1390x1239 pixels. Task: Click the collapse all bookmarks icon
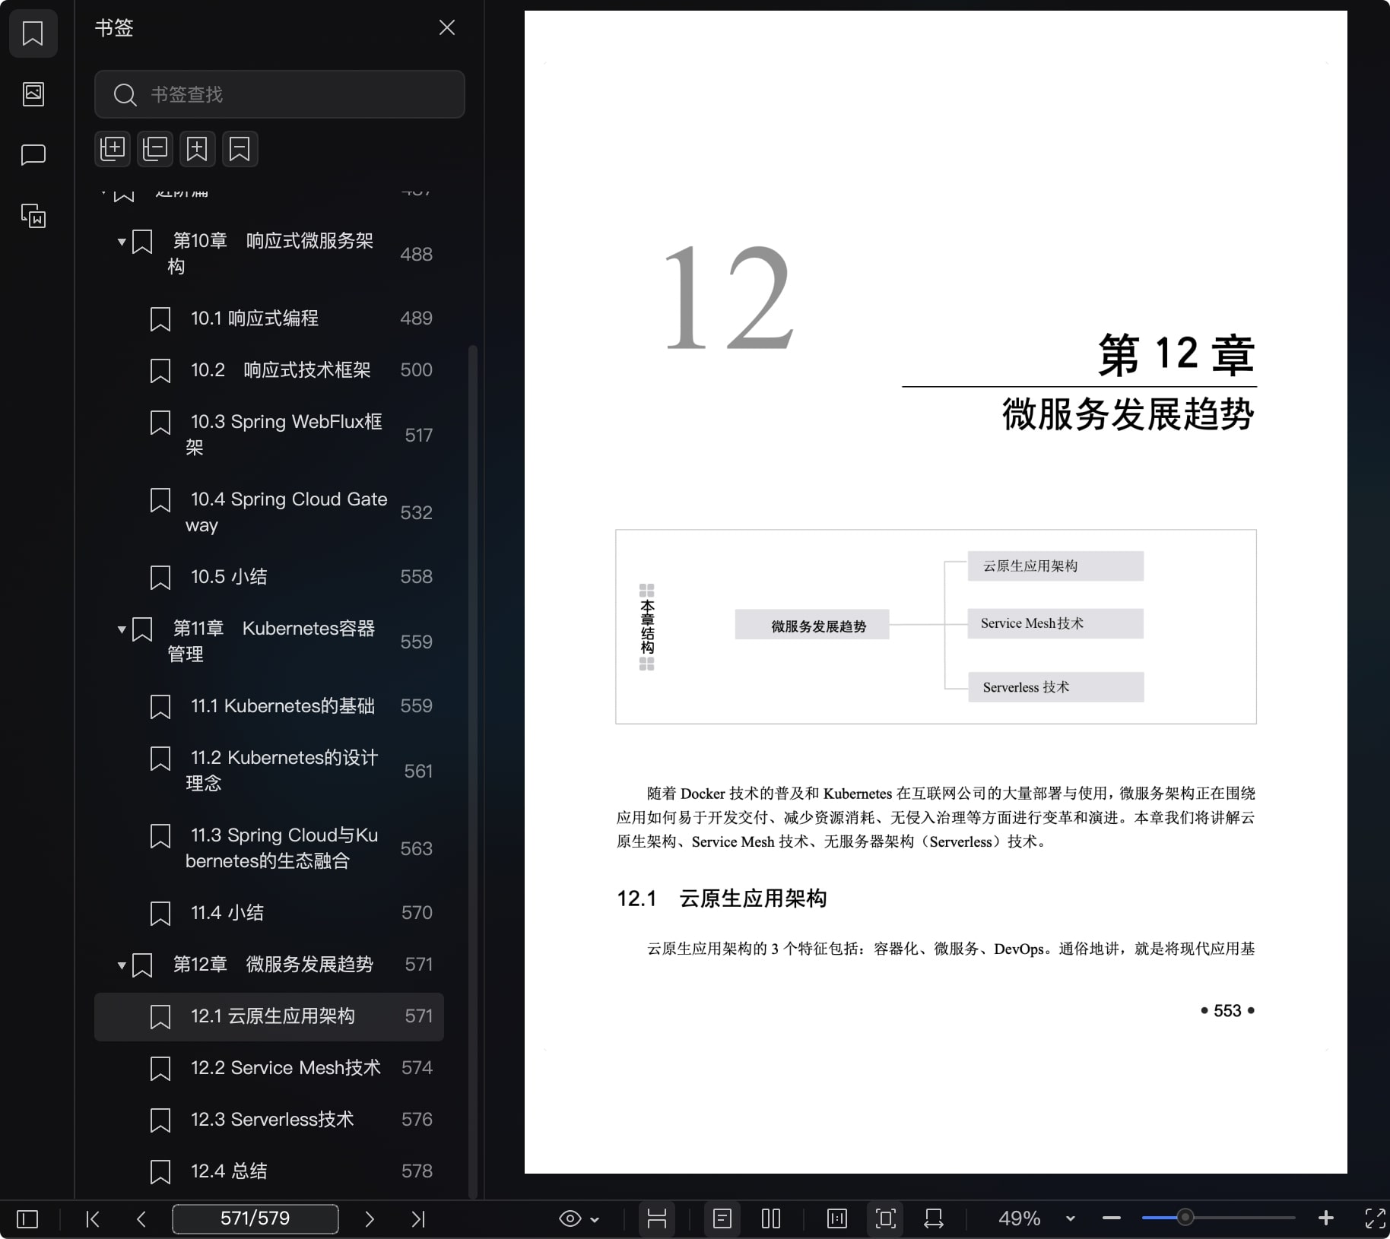(x=155, y=148)
